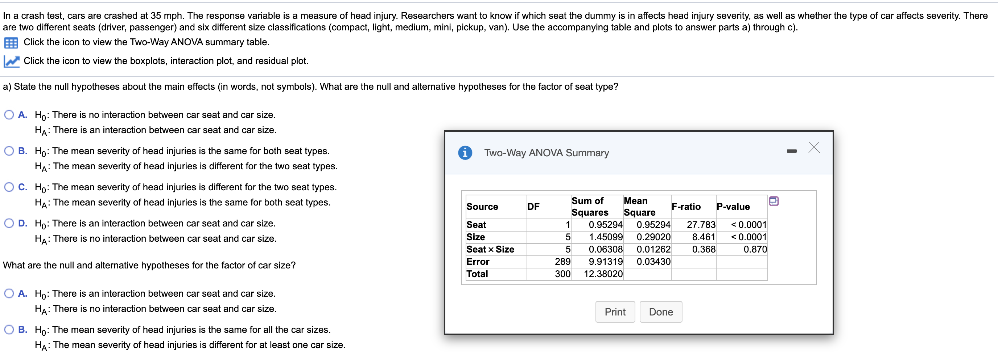Click the info icon in ANOVA dialog
998x356 pixels.
[x=465, y=153]
